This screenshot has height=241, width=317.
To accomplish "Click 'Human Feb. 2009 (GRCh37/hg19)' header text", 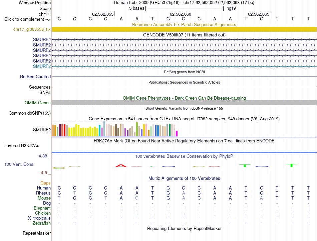I will coord(147,3).
